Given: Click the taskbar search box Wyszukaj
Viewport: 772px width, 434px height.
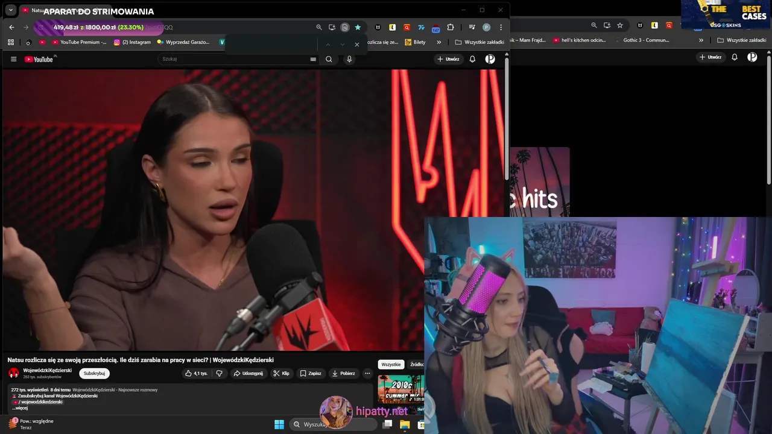Looking at the screenshot, I should 334,424.
